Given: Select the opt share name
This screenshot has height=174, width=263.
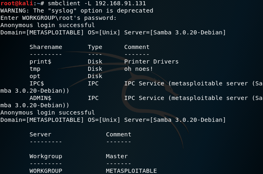Looking at the screenshot, I should (x=35, y=76).
